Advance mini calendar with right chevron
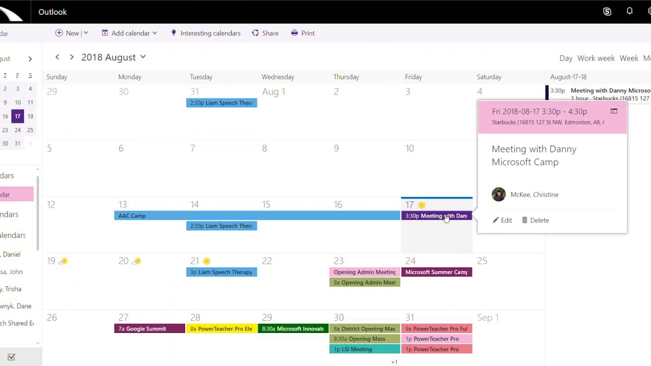The image size is (651, 366). tap(30, 59)
